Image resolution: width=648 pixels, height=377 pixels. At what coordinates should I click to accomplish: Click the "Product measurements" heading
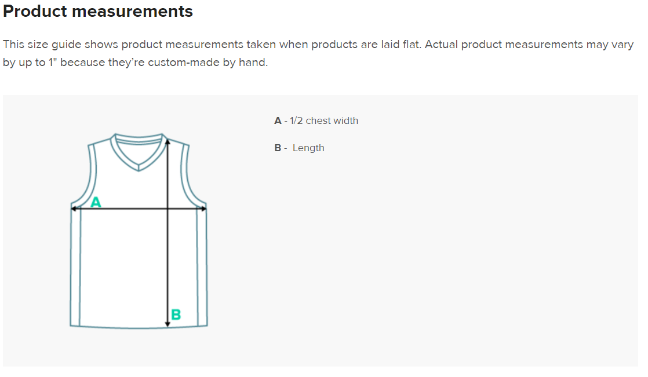pos(98,11)
